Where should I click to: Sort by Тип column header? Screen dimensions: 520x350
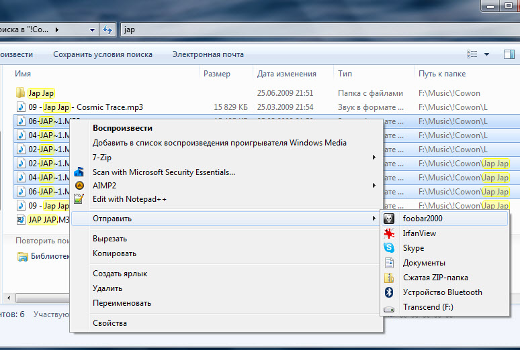pos(345,74)
